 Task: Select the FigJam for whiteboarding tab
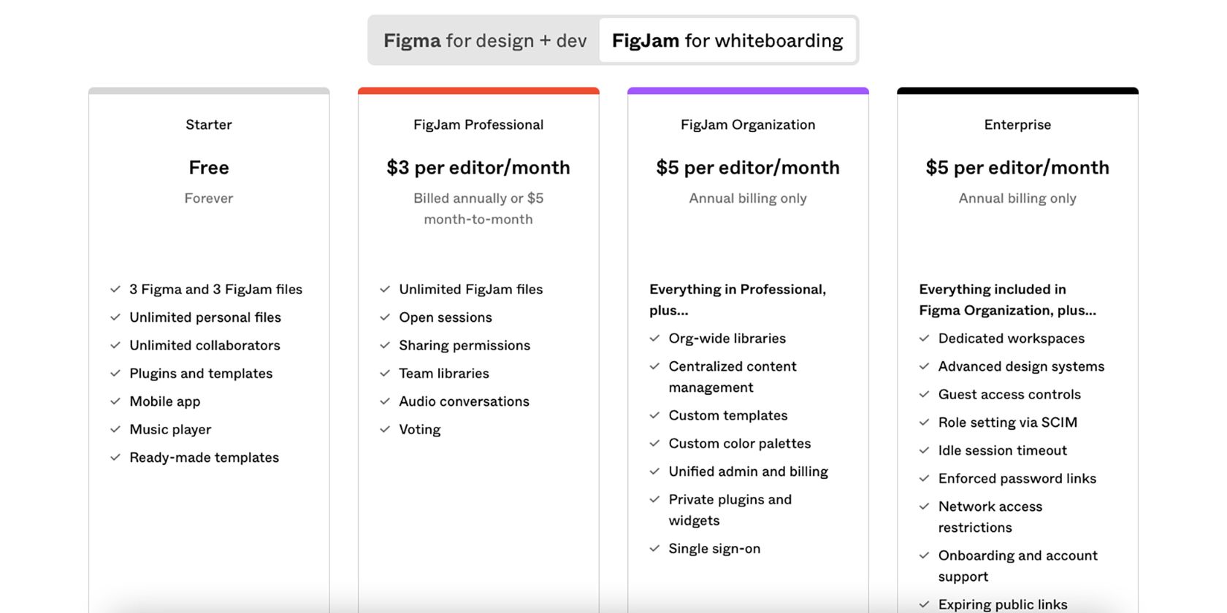(727, 40)
